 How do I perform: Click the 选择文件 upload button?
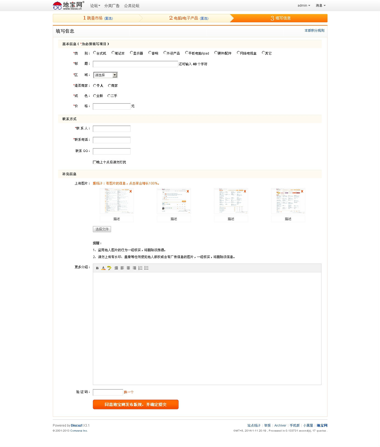(x=102, y=229)
